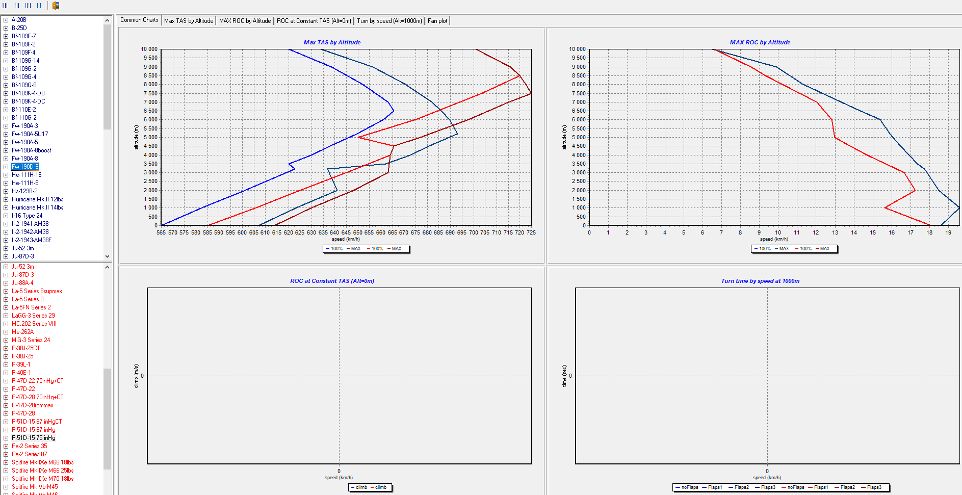Select P-47D-28rpmmax aircraft
The width and height of the screenshot is (962, 495).
(32, 405)
